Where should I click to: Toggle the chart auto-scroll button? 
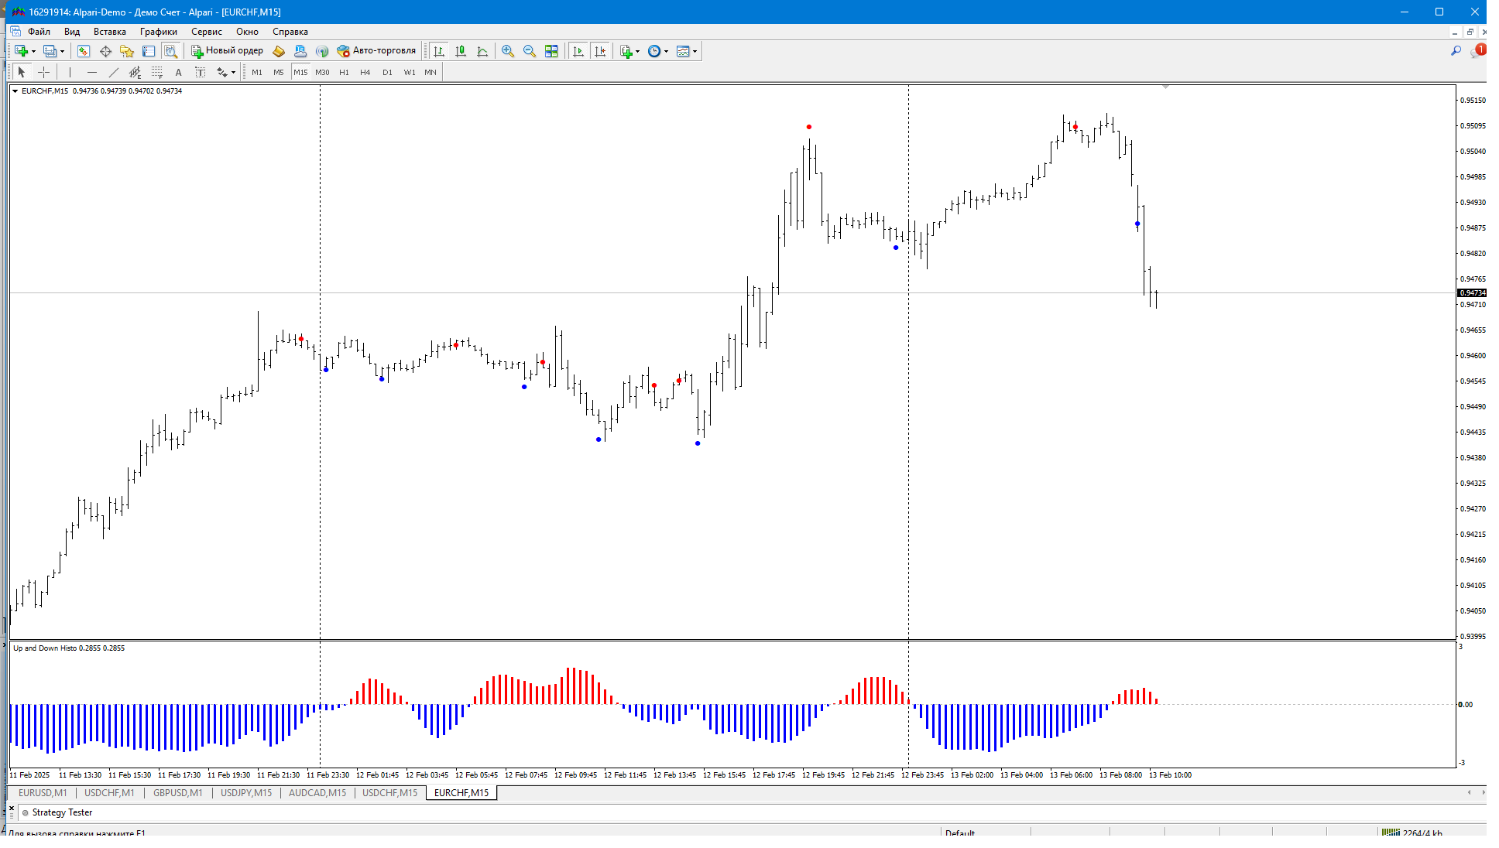[x=578, y=51]
